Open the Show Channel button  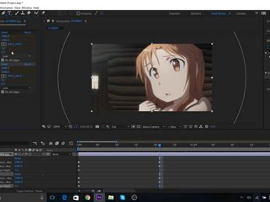coord(108,127)
